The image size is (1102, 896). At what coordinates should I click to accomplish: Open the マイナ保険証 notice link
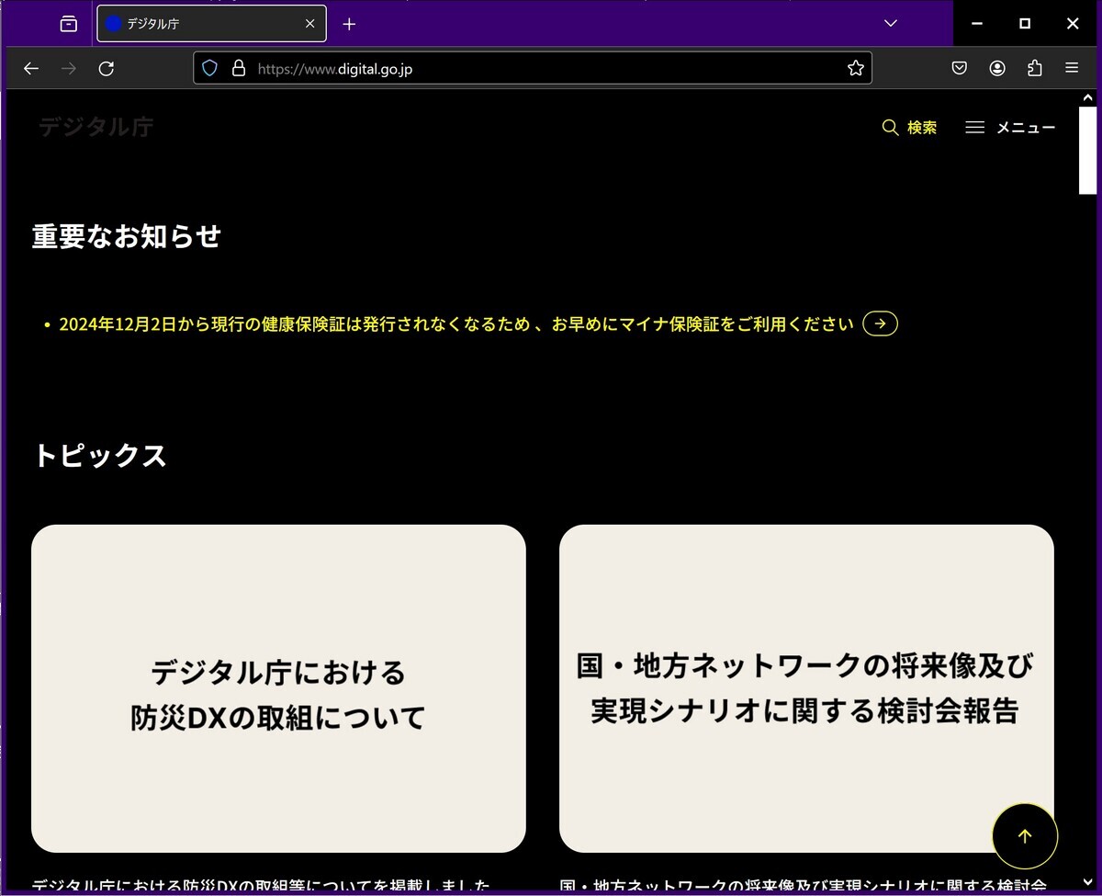[x=456, y=323]
